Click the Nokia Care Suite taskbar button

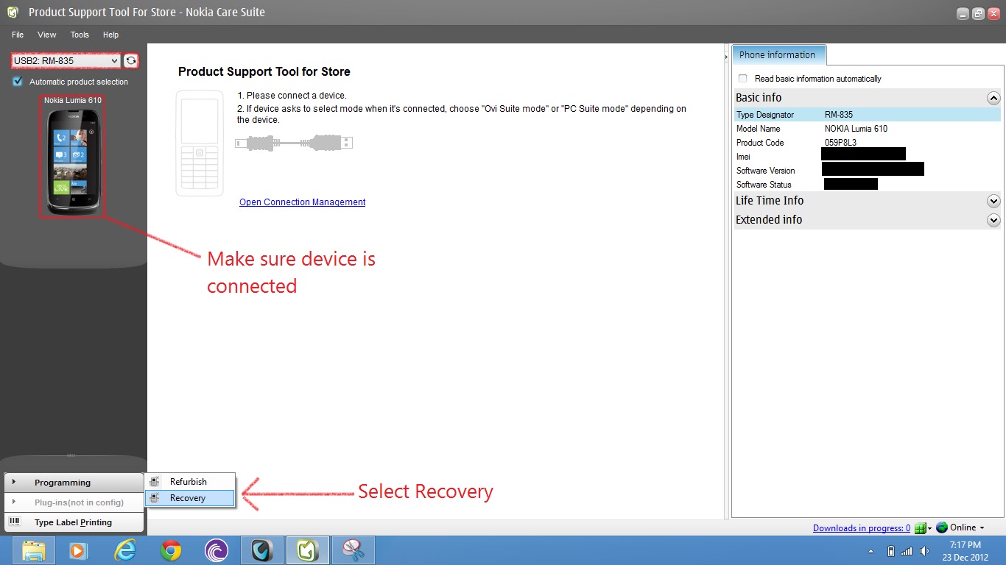click(308, 550)
